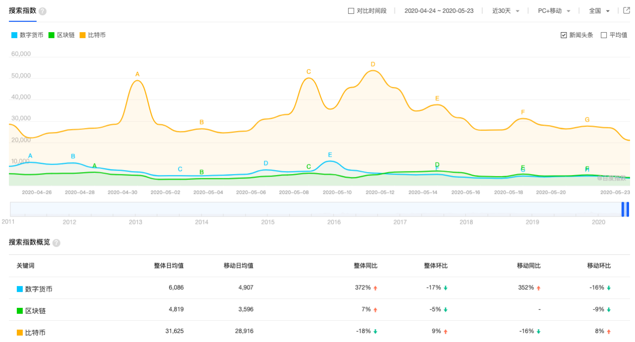Enable the 平均值 checkbox

point(603,35)
